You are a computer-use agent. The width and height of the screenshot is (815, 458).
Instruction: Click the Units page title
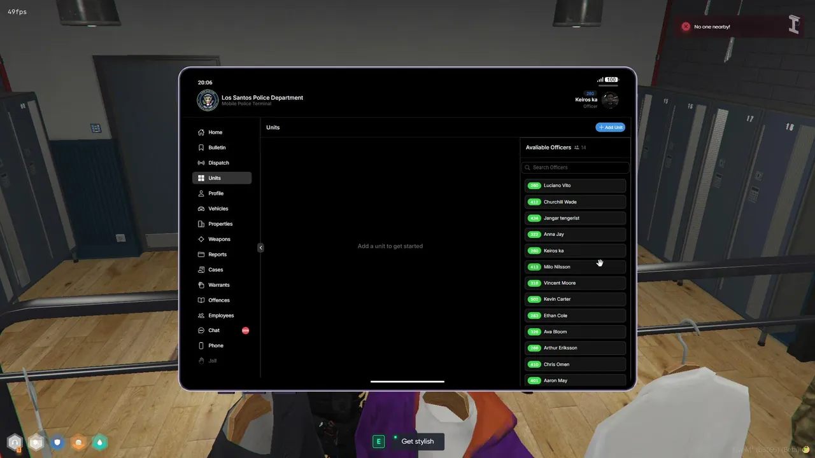(x=273, y=127)
